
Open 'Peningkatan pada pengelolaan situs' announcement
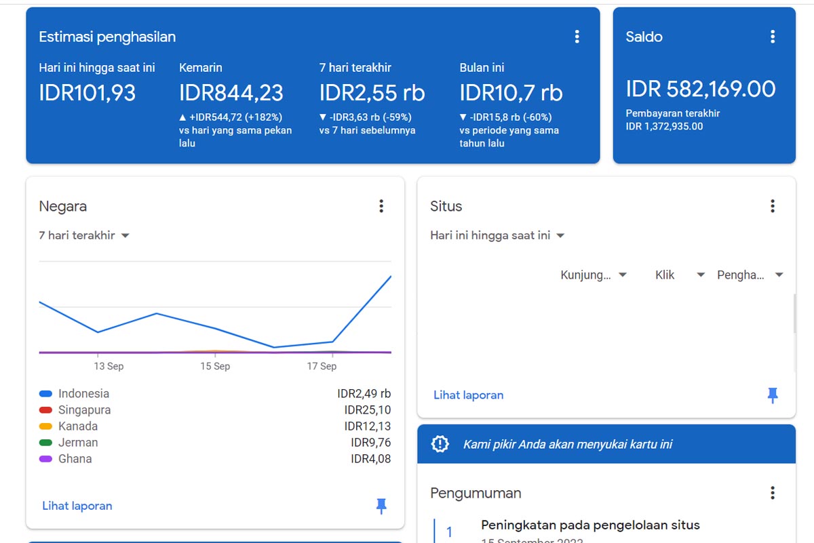590,525
